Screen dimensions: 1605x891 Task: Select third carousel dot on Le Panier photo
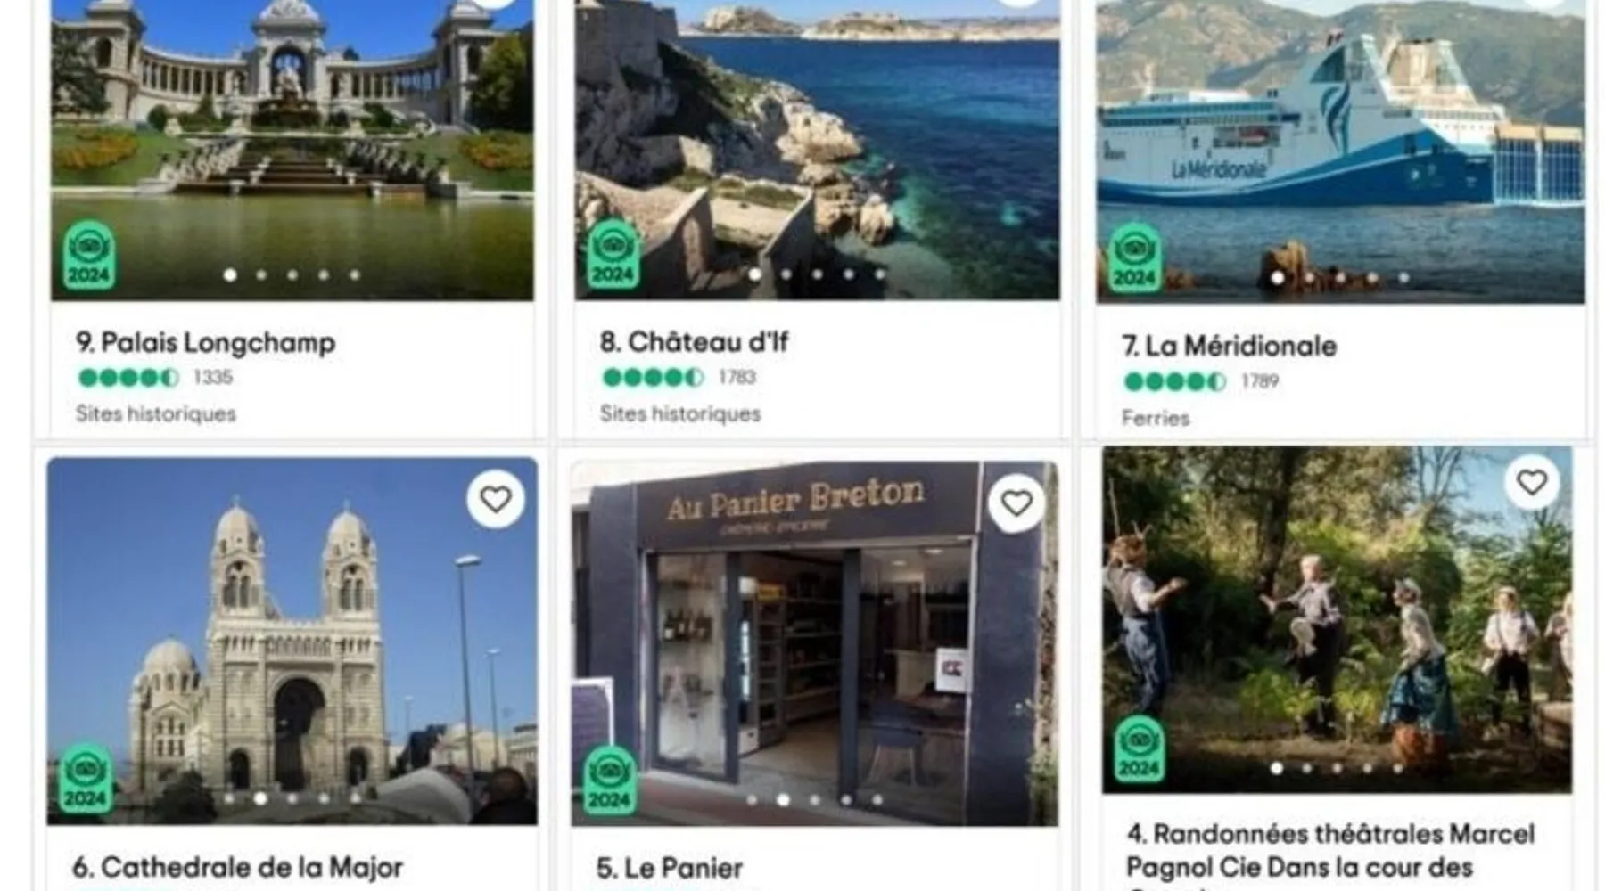(x=815, y=800)
